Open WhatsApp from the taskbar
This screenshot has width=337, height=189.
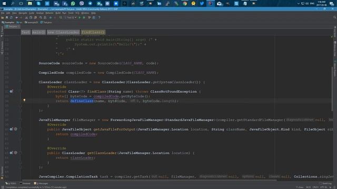[x=73, y=4]
